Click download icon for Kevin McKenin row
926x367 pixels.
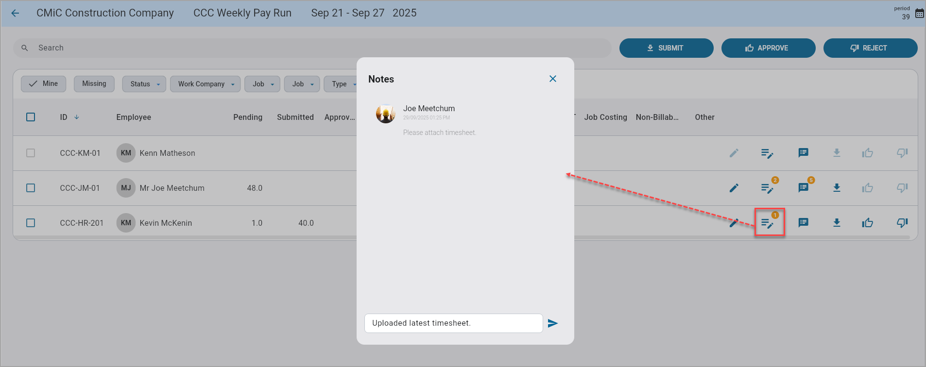coord(837,223)
